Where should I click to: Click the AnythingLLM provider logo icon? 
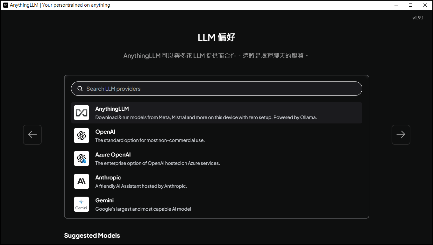click(82, 113)
